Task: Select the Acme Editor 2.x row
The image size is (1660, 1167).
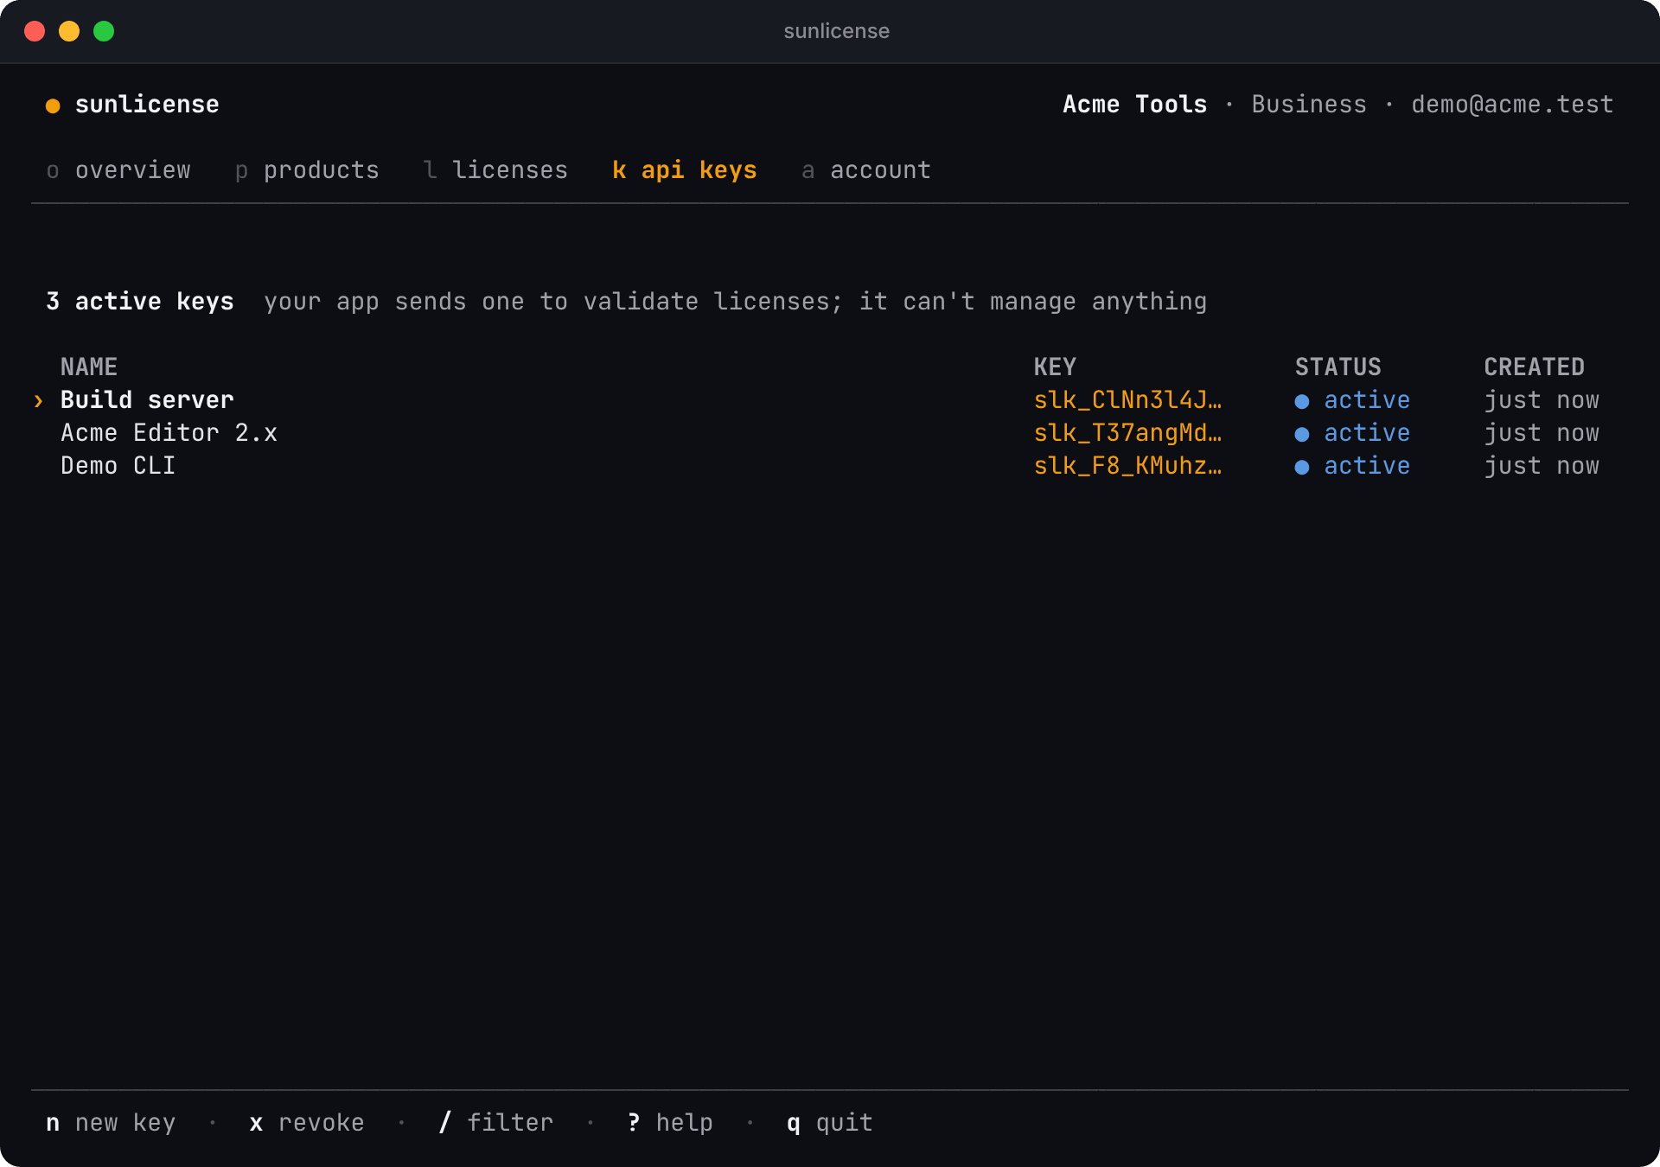Action: 830,433
